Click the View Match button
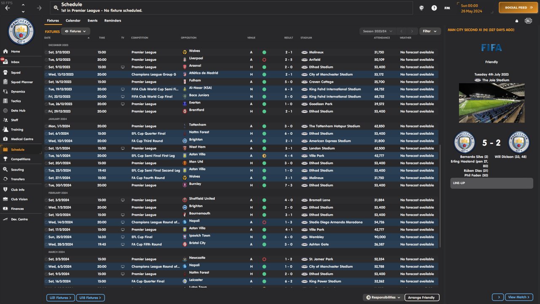This screenshot has height=304, width=540. 519,297
